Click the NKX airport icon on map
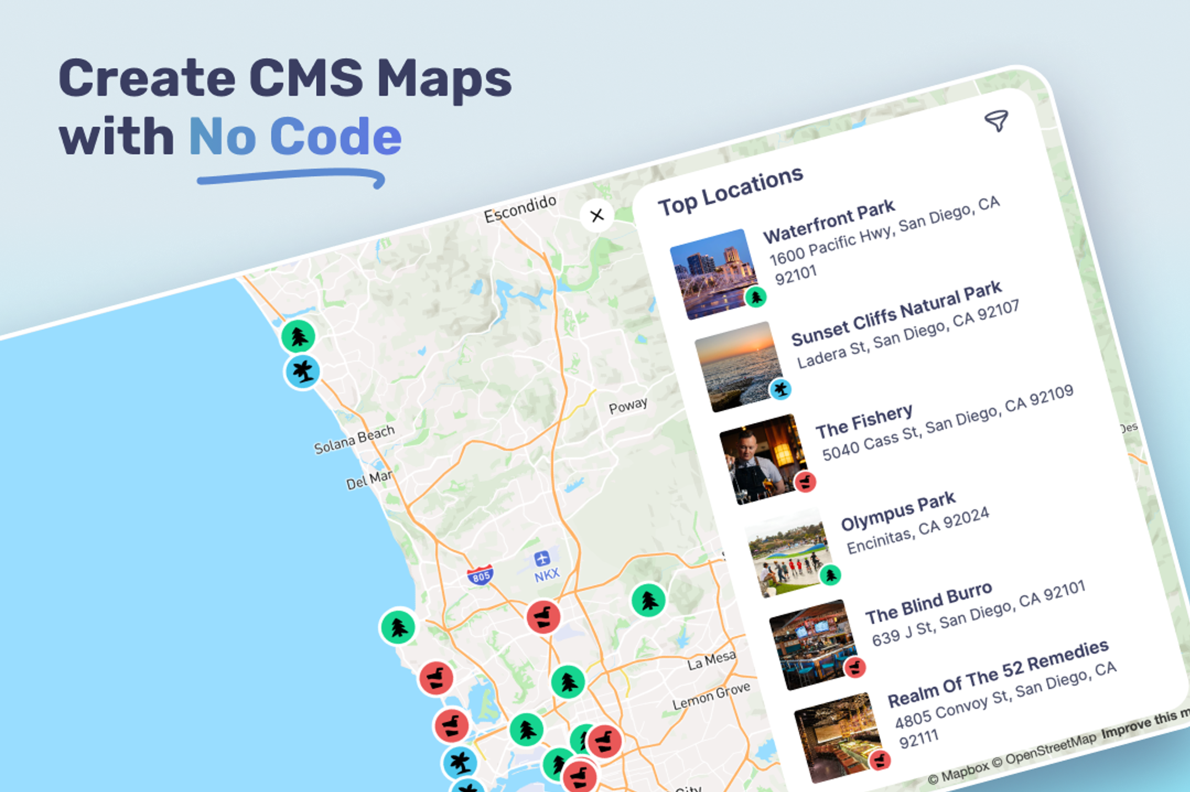 click(542, 559)
